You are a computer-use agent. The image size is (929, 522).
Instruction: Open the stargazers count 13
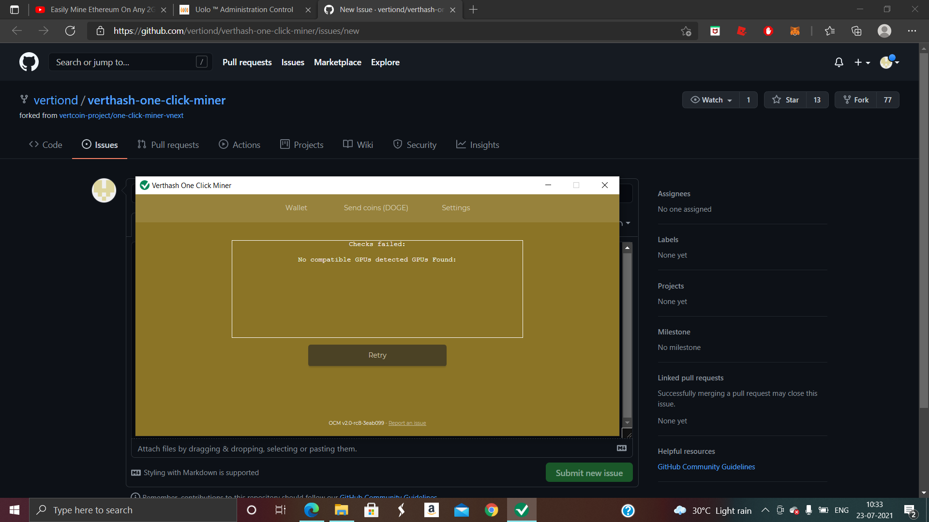817,100
